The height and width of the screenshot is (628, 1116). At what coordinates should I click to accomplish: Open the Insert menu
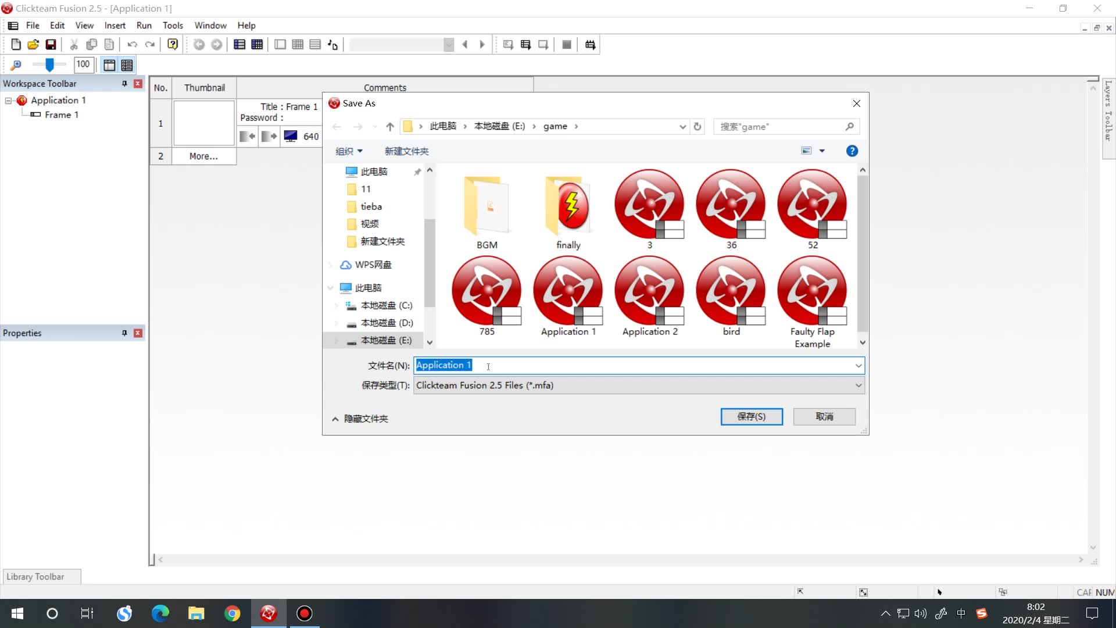click(115, 26)
